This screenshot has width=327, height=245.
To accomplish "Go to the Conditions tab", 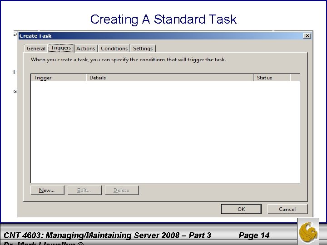I will click(114, 49).
